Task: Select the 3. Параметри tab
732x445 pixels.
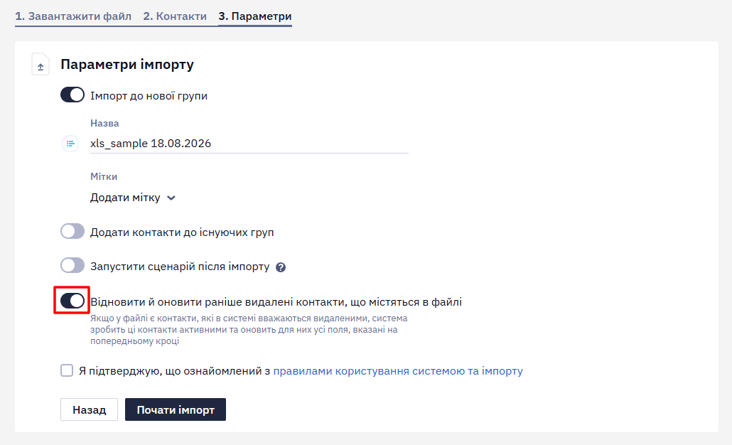Action: pyautogui.click(x=255, y=16)
